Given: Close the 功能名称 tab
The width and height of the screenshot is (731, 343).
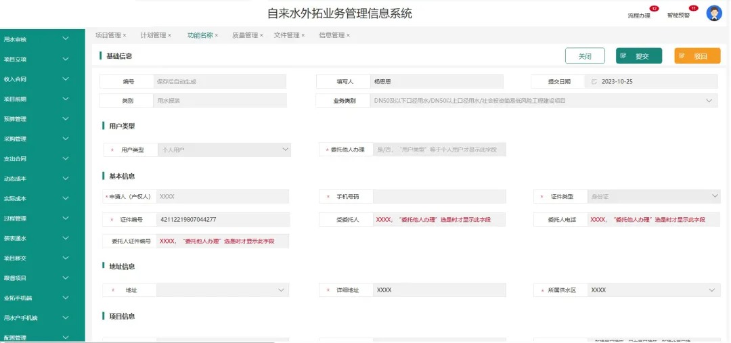Looking at the screenshot, I should click(x=217, y=35).
